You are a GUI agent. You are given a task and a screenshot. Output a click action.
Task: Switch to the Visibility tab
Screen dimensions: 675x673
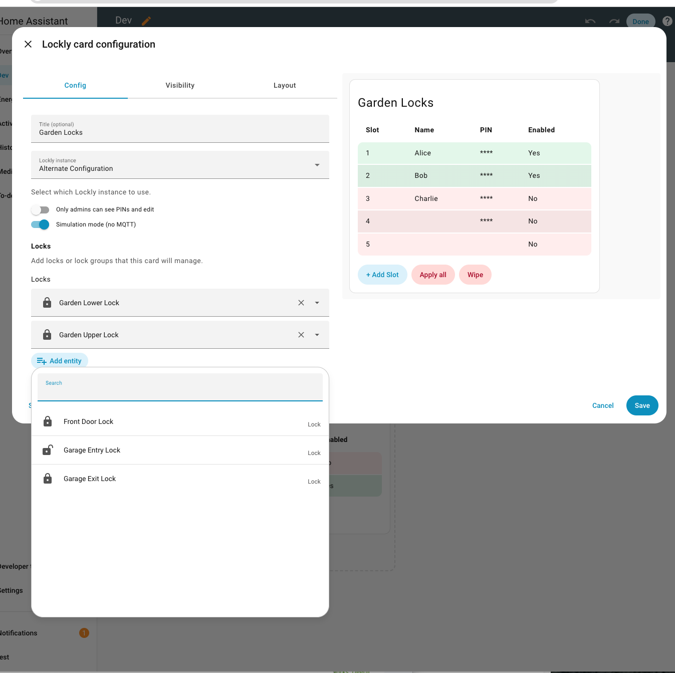coord(180,85)
